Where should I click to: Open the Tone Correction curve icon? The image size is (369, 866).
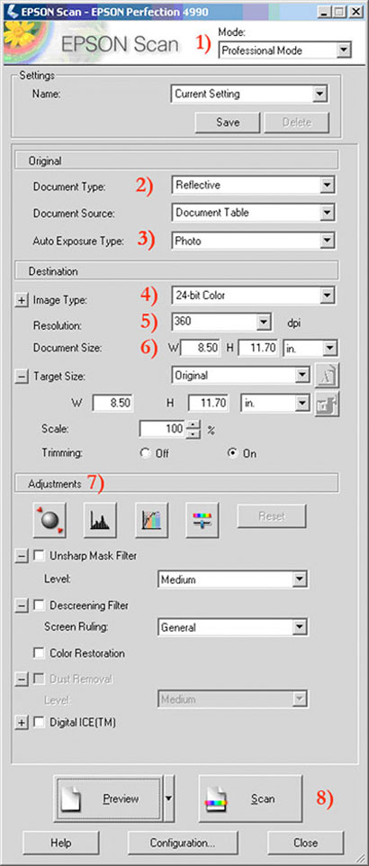pos(152,520)
